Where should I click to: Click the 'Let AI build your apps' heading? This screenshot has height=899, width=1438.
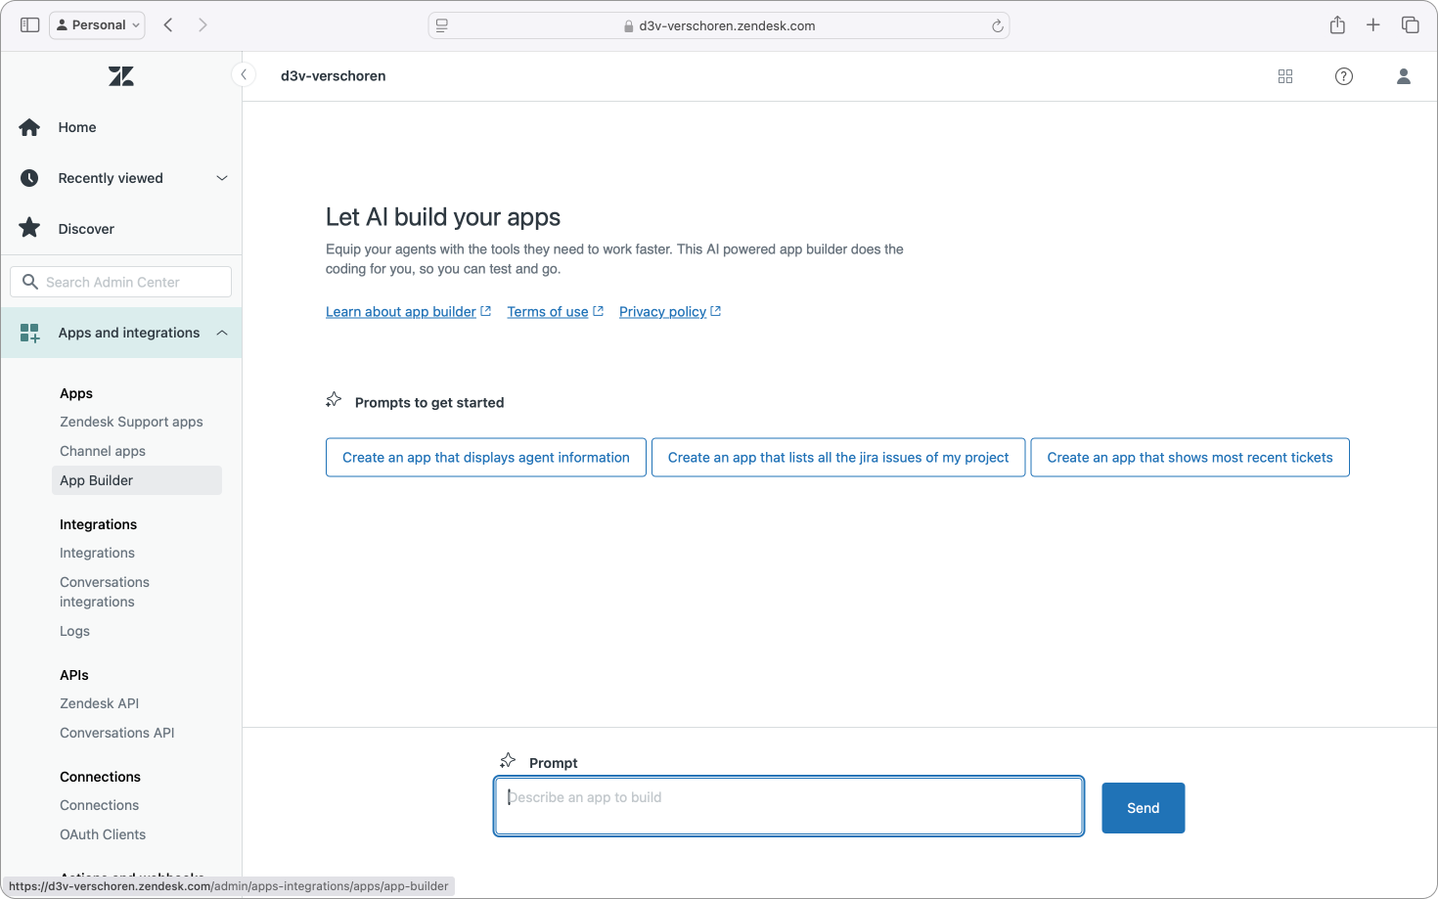point(443,217)
